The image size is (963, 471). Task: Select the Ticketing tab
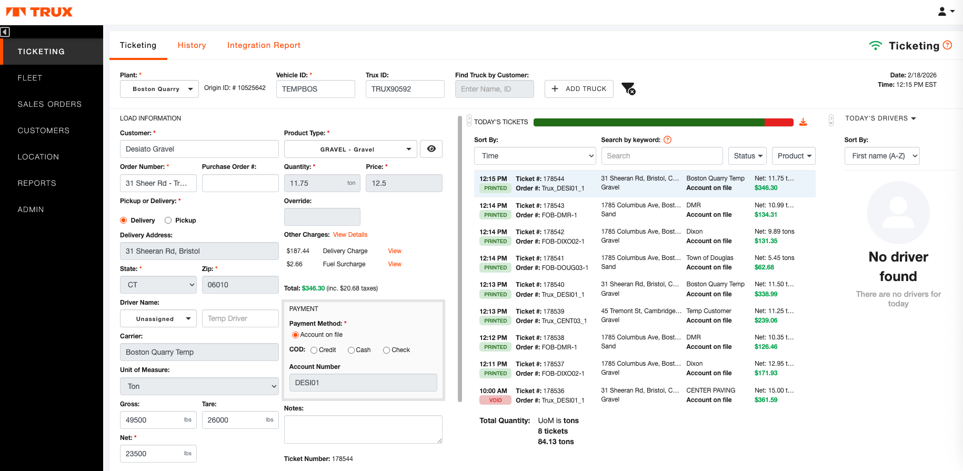point(138,45)
